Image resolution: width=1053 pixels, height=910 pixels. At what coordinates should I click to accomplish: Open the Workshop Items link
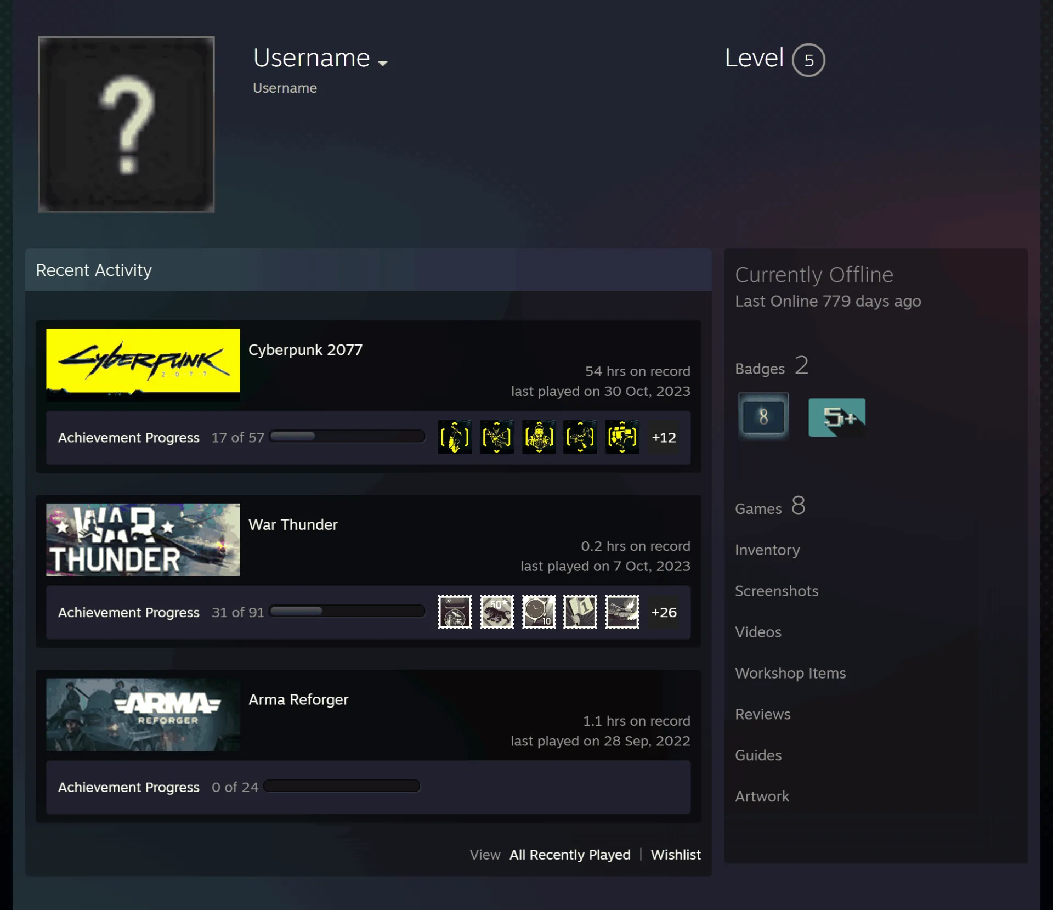(790, 673)
